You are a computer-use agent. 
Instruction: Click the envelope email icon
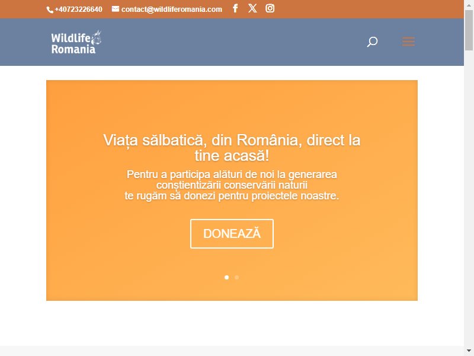(116, 9)
